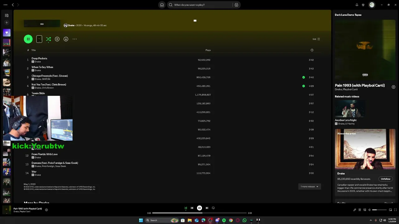Mute audio with the player bar speaker icon

tap(369, 210)
